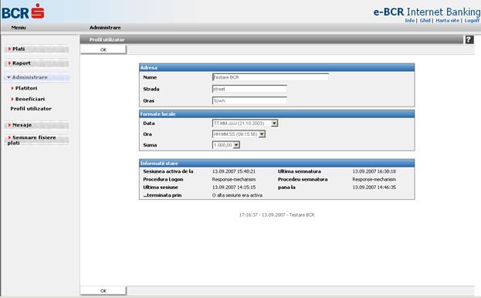Open the Harta site link

448,21
